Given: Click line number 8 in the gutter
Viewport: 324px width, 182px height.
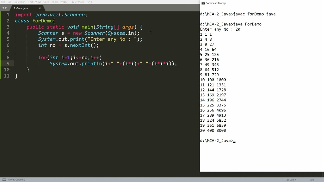Looking at the screenshot, I should 8,57.
